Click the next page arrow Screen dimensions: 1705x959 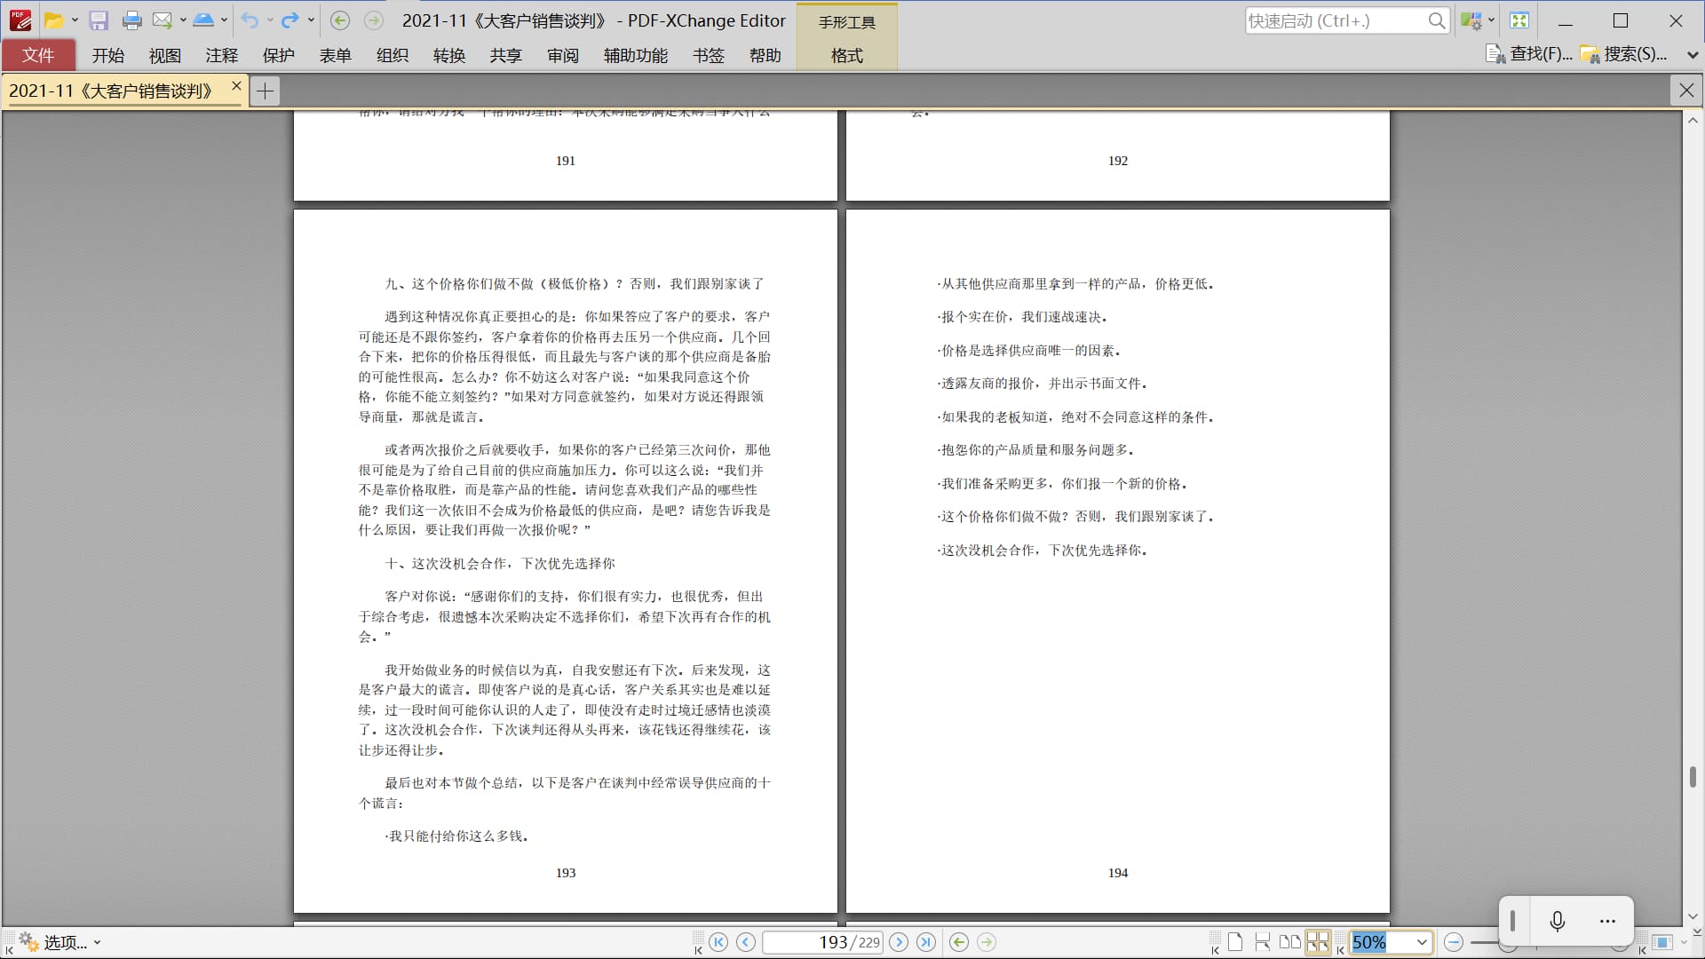899,942
